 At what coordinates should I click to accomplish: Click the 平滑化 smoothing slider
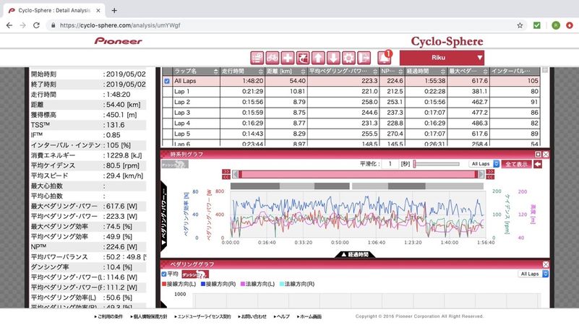point(436,164)
